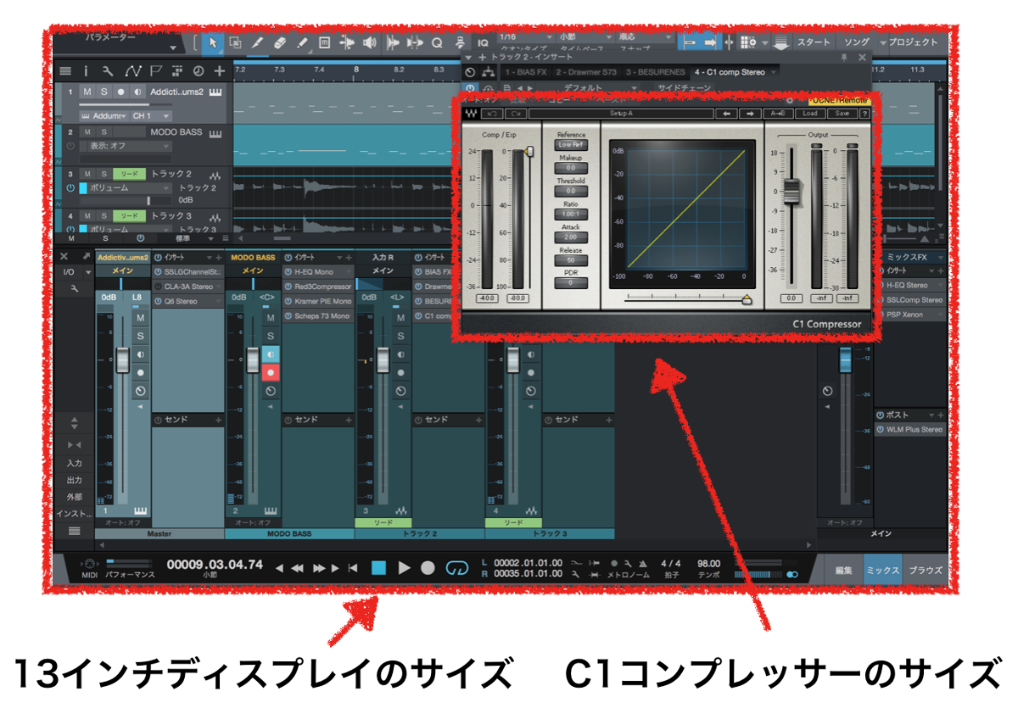Disable record arm on MODO BASS channel
This screenshot has height=708, width=1018.
[270, 373]
